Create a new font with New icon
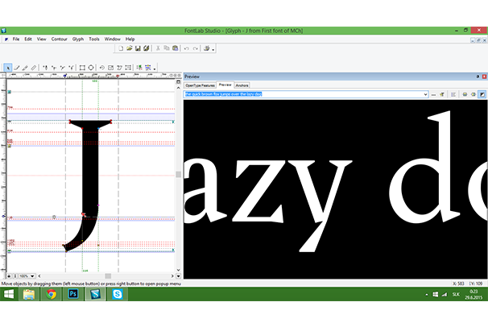The height and width of the screenshot is (327, 488). click(x=120, y=48)
